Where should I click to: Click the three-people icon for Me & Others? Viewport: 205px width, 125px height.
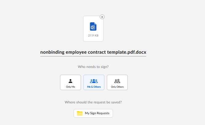pos(94,81)
